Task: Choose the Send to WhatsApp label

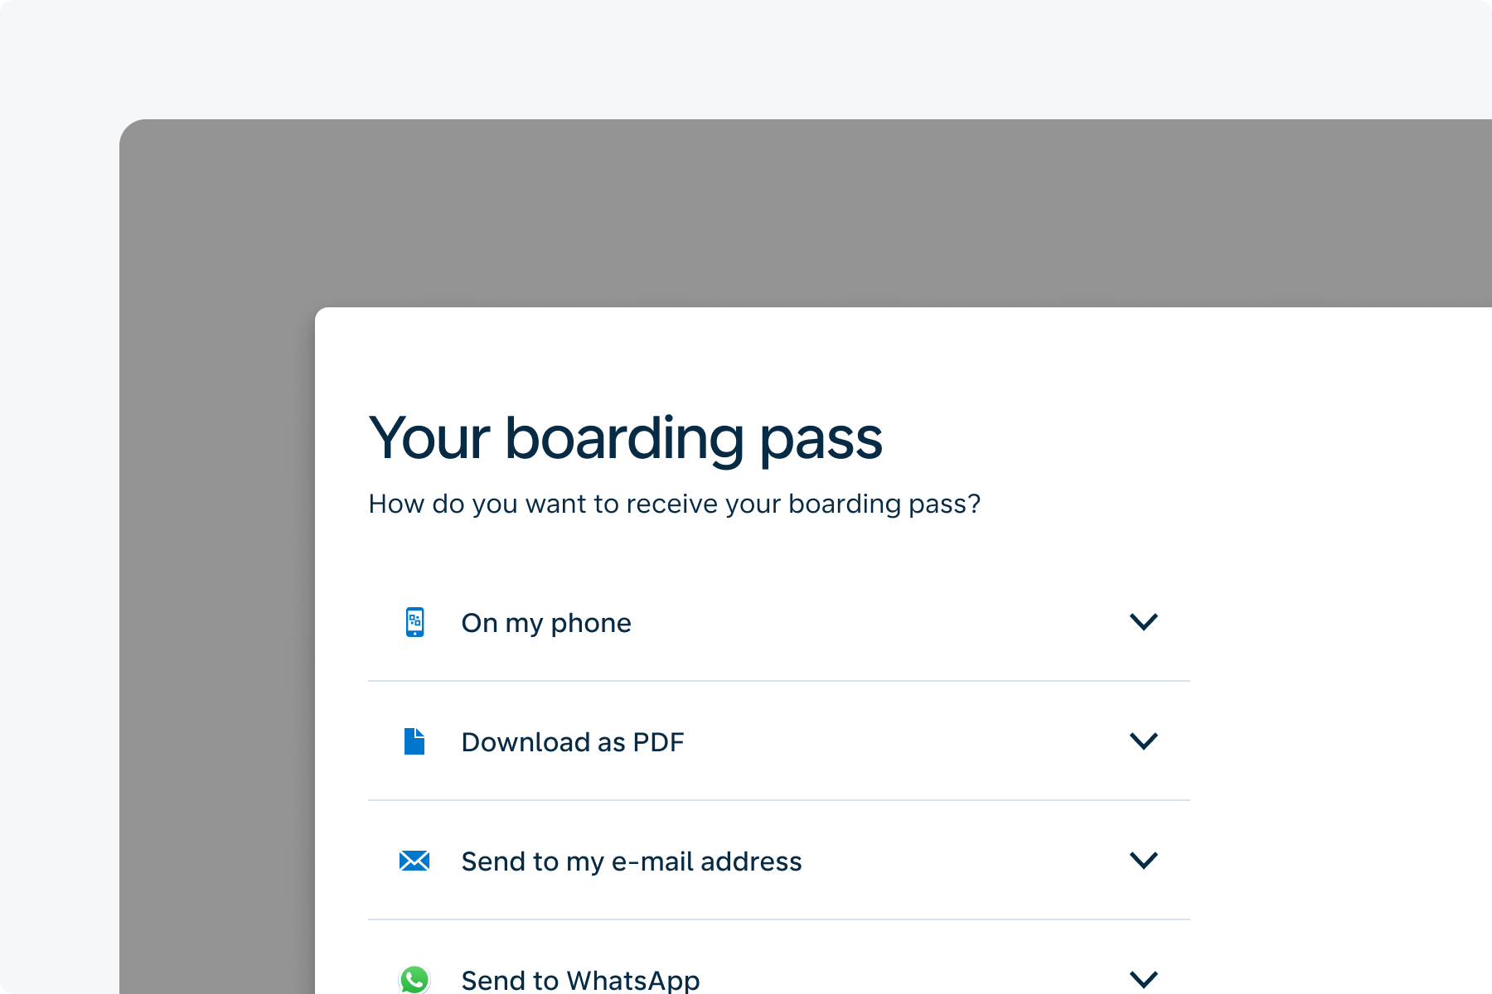Action: (580, 981)
